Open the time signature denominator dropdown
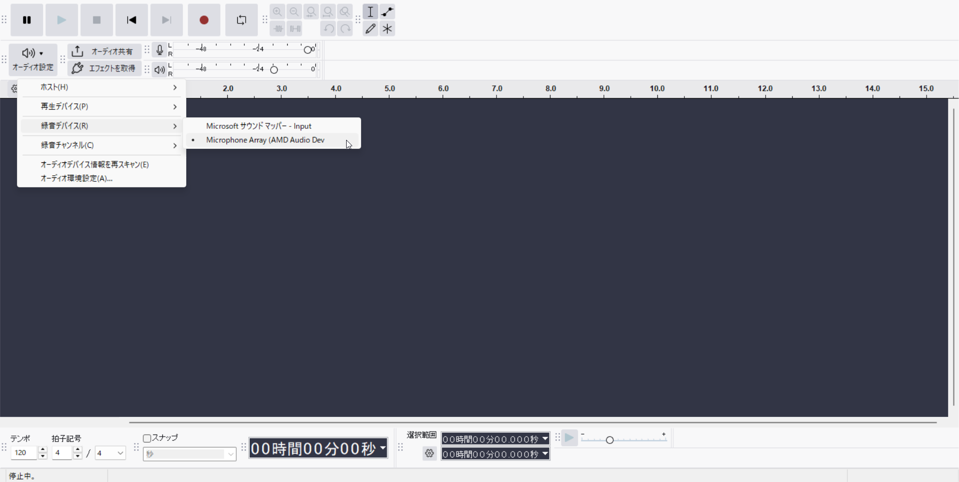 click(x=110, y=453)
